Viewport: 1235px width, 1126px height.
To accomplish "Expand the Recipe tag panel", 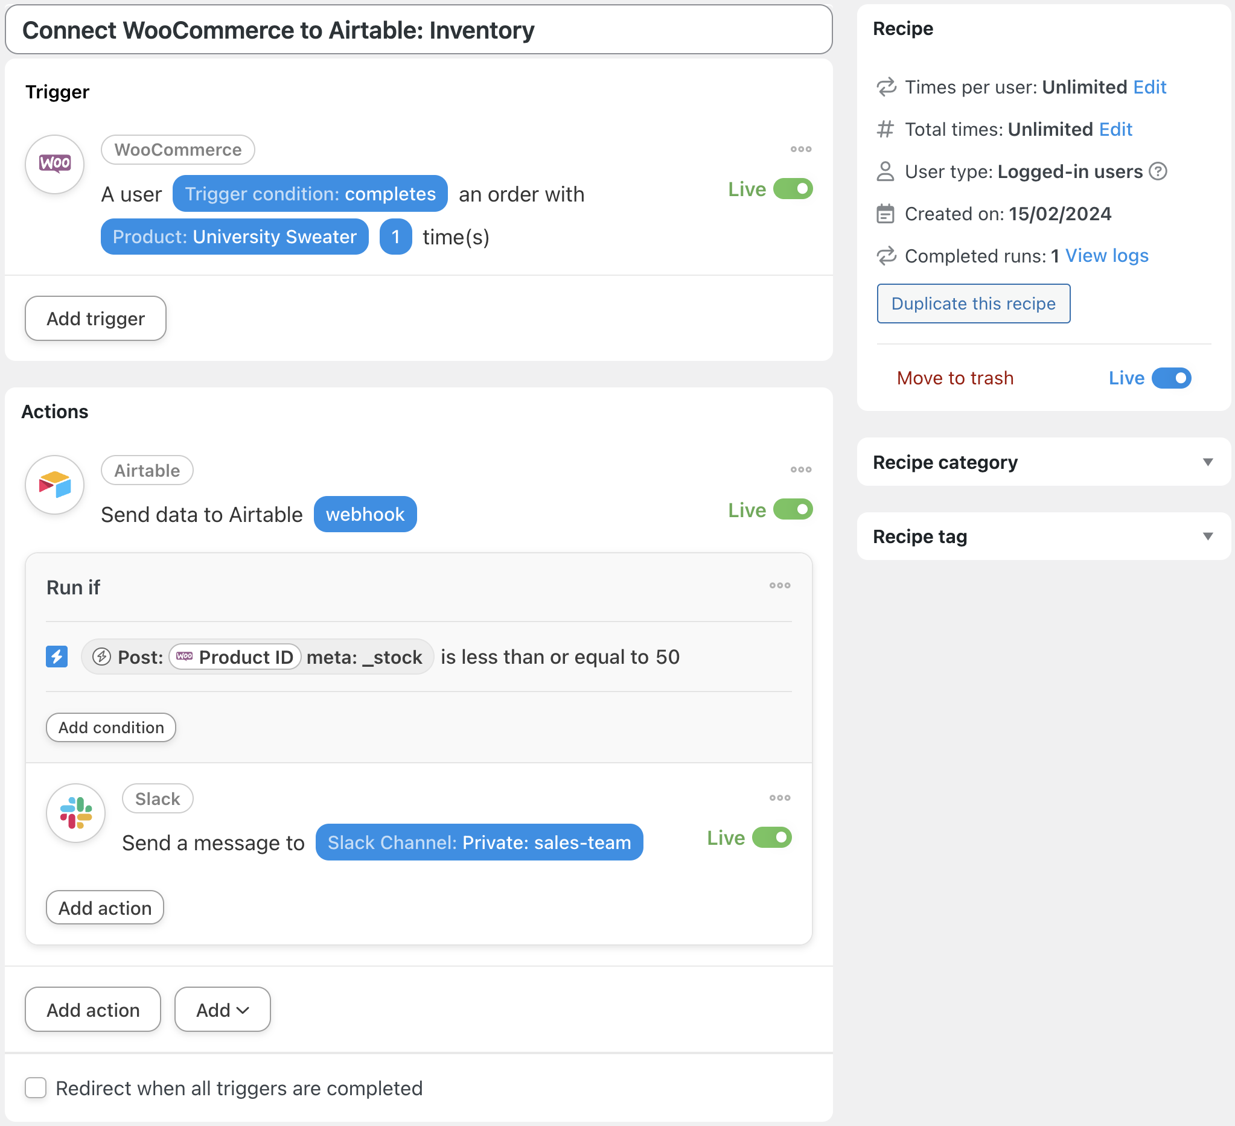I will point(1207,536).
